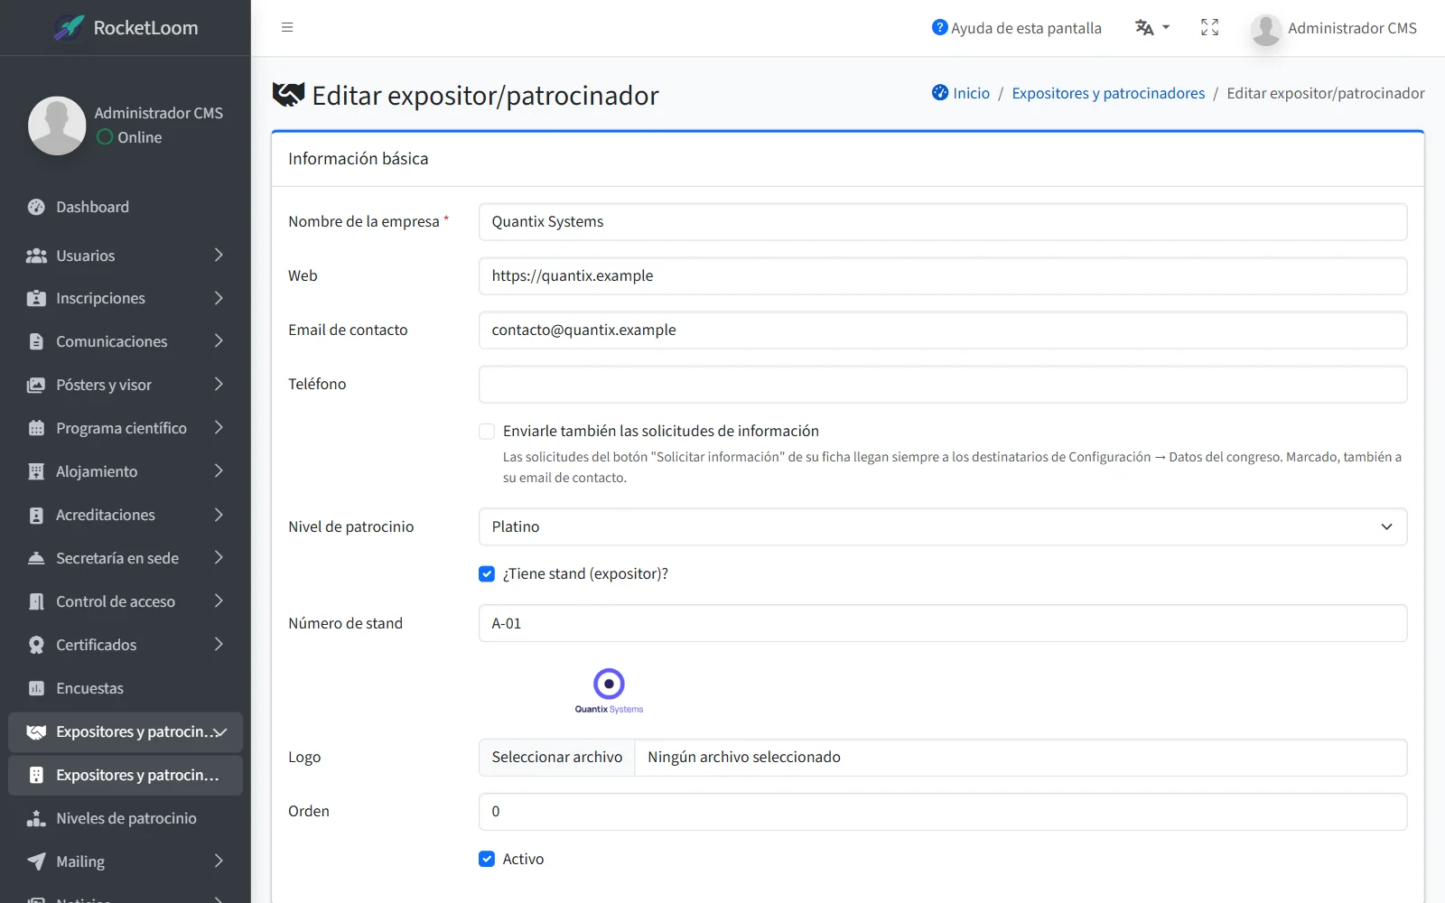Image resolution: width=1445 pixels, height=903 pixels.
Task: Click the Certificados award icon
Action: 36,645
